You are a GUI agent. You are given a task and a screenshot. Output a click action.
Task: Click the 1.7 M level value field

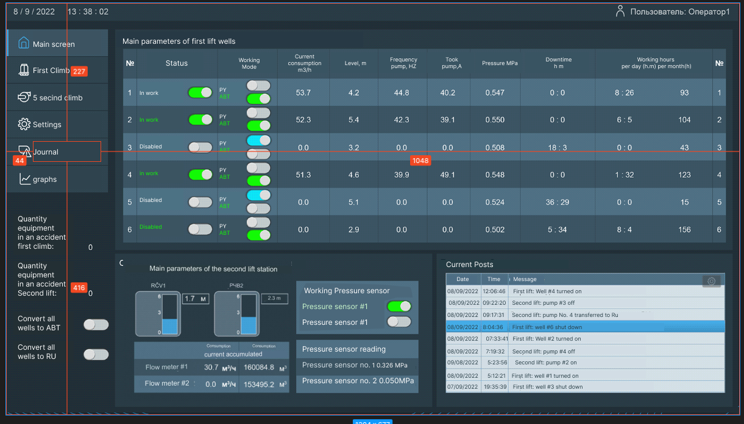(195, 299)
